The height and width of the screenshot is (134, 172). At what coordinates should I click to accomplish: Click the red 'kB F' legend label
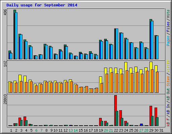pyautogui.click(x=168, y=122)
